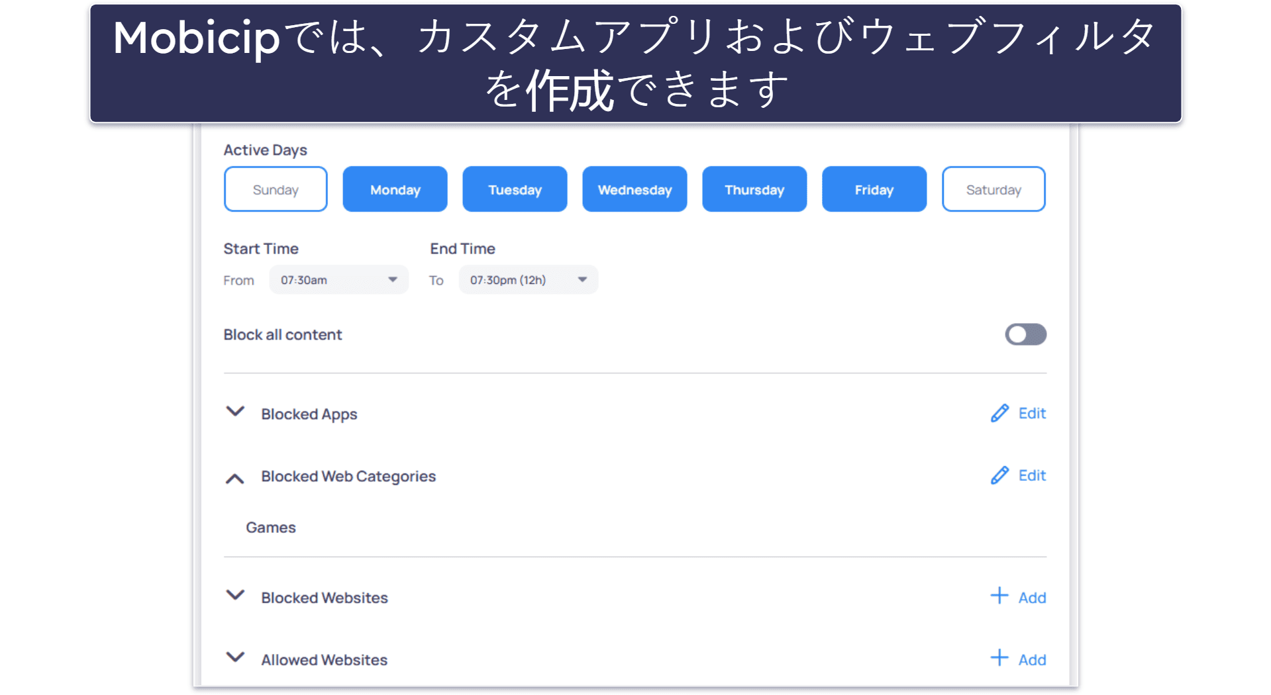
Task: Click the Blocked Web Categories heading
Action: [348, 477]
